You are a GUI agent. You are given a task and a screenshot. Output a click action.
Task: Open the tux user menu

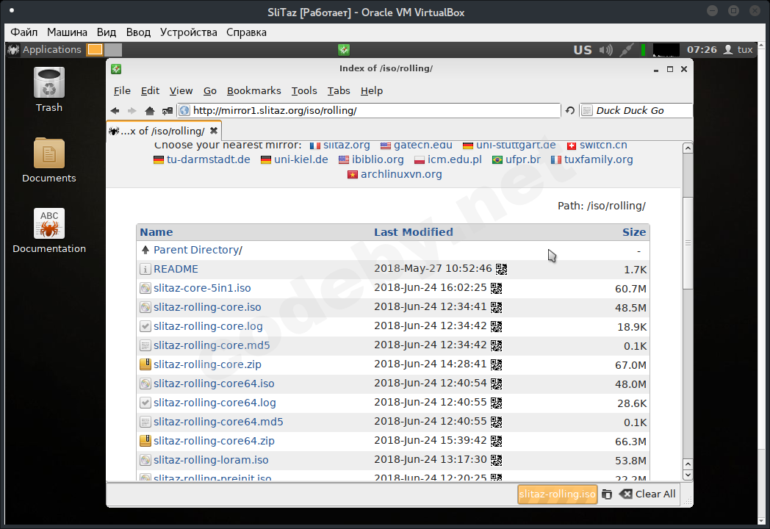coord(738,50)
